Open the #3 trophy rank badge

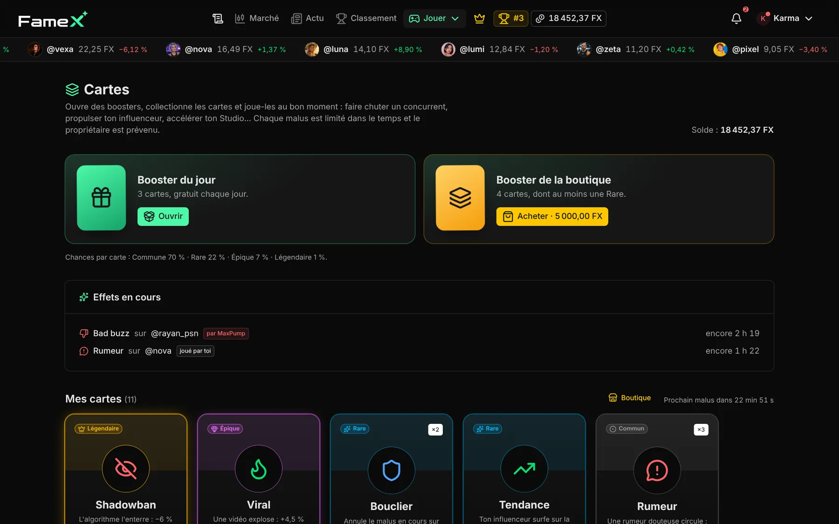511,19
